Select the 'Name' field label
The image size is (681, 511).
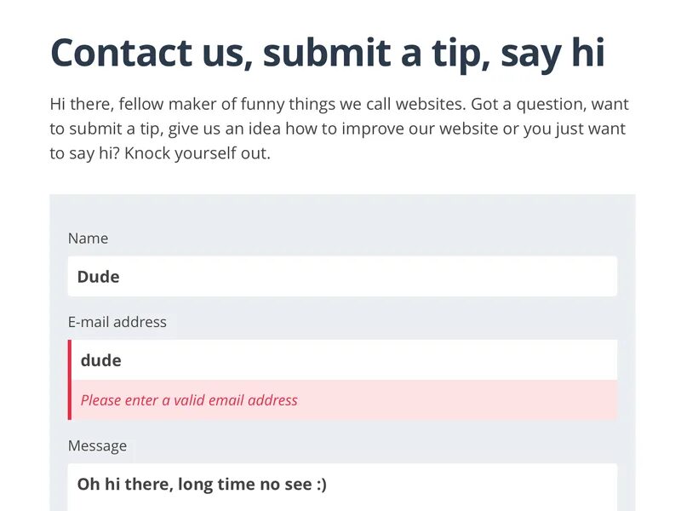(x=89, y=238)
